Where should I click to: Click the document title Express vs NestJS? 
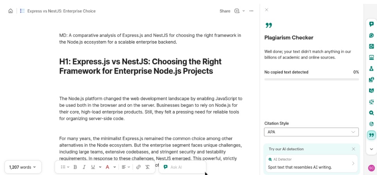click(61, 11)
